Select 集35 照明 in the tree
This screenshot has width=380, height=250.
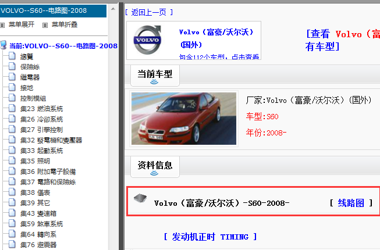coord(35,161)
